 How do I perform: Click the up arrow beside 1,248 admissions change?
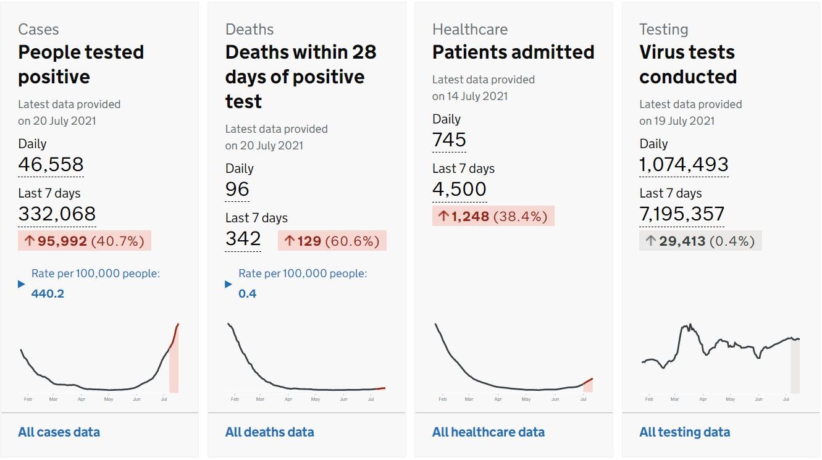pyautogui.click(x=443, y=216)
